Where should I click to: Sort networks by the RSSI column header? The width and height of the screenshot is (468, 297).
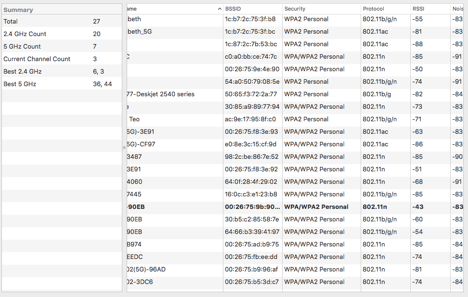pyautogui.click(x=429, y=9)
